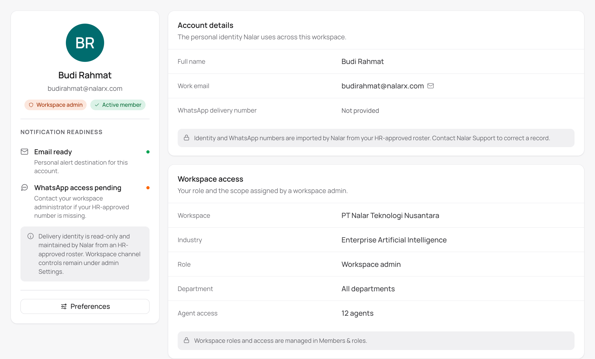The height and width of the screenshot is (359, 595).
Task: Click the Budi Rahmat name under avatar
Action: 85,75
